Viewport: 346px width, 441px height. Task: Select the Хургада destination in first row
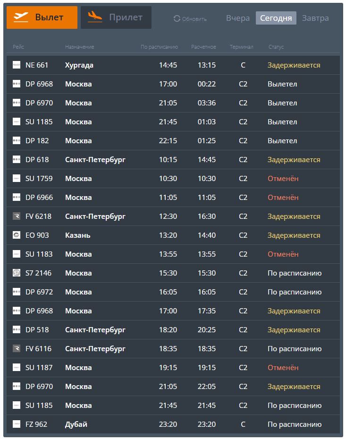(79, 65)
